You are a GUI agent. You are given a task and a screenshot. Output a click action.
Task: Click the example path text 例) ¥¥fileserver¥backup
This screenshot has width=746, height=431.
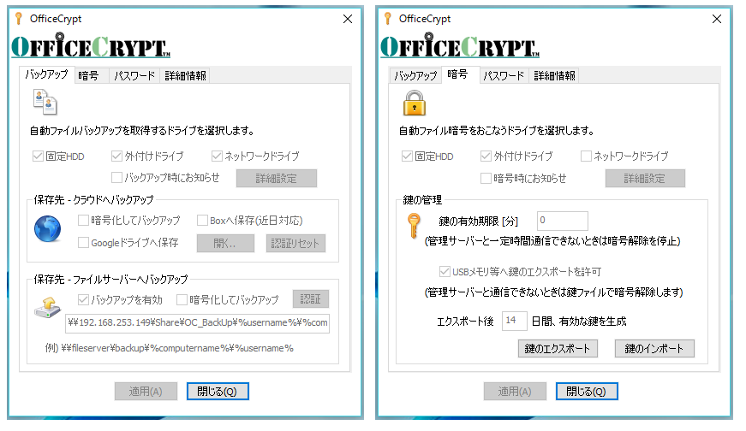169,348
